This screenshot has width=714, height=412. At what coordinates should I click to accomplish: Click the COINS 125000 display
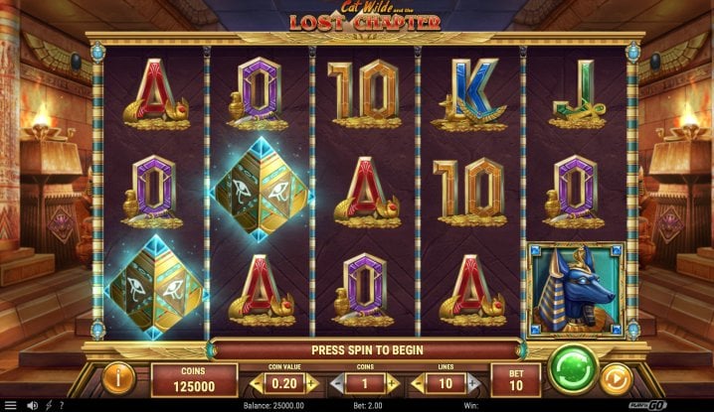click(x=194, y=380)
